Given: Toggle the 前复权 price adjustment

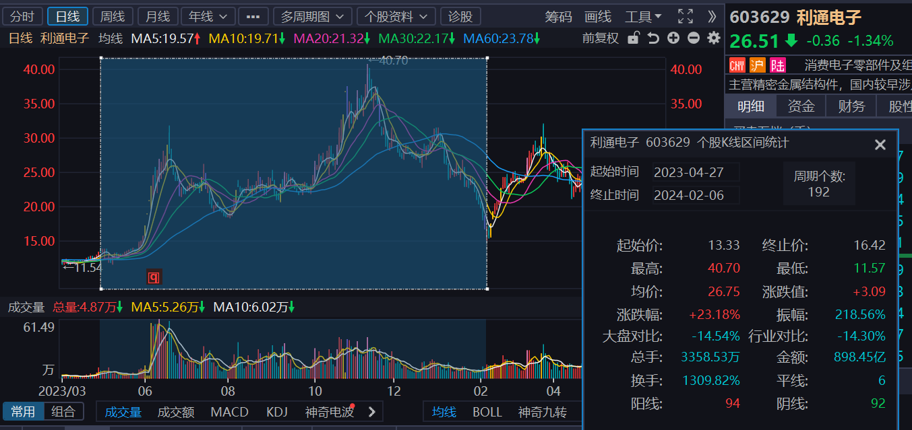Looking at the screenshot, I should [600, 38].
